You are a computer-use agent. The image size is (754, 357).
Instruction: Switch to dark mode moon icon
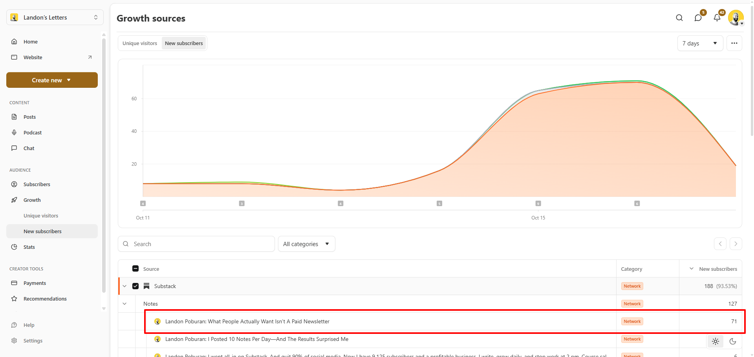click(733, 341)
